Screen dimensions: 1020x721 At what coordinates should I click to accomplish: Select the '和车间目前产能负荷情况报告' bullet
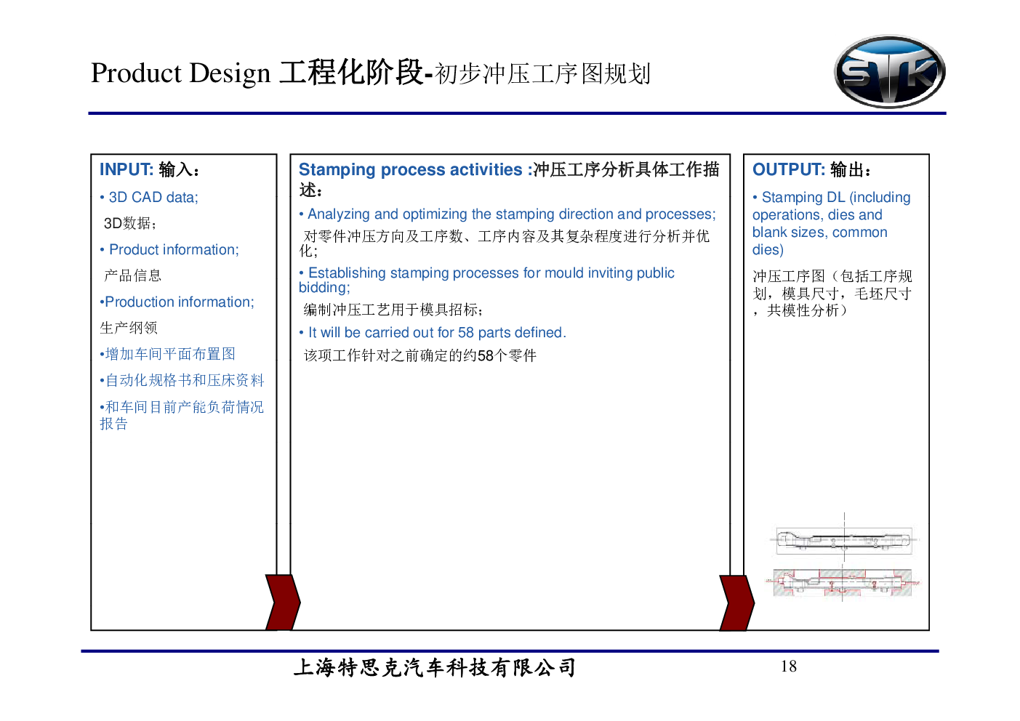(182, 415)
